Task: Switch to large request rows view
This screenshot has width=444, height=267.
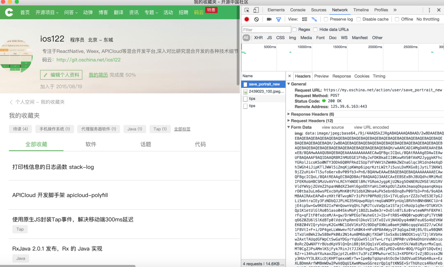Action: coord(305,19)
